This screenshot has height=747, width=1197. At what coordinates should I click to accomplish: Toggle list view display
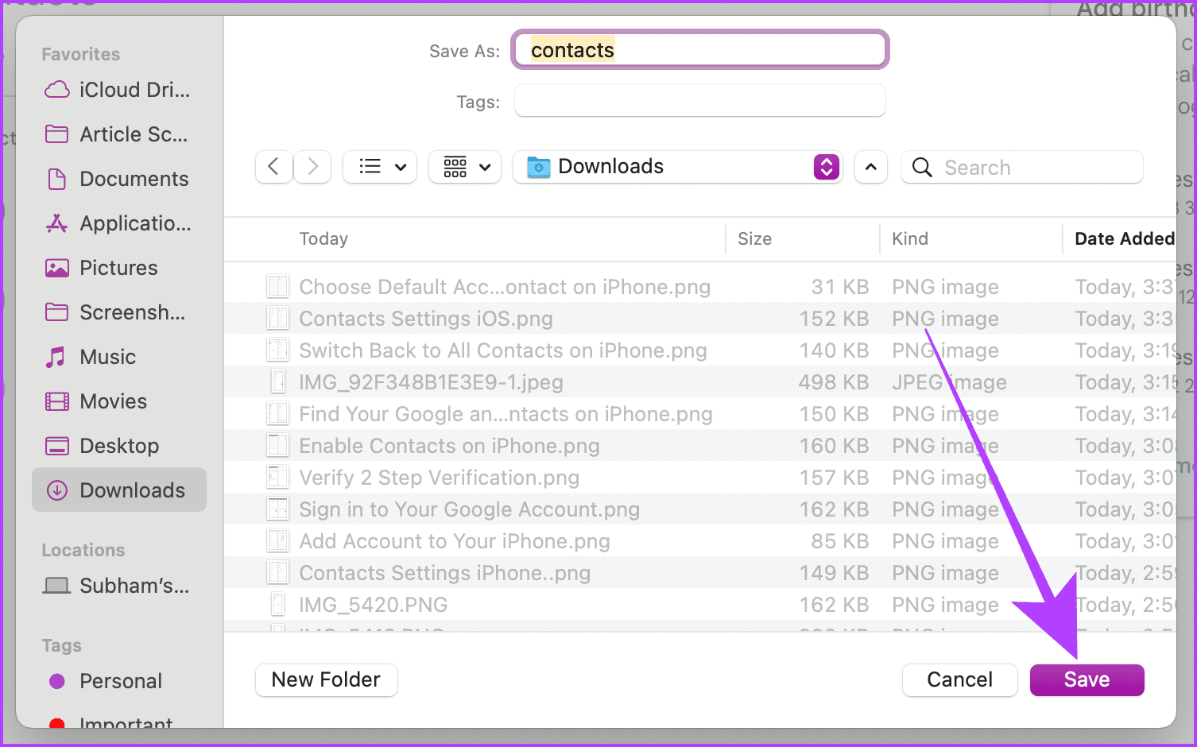[x=370, y=167]
